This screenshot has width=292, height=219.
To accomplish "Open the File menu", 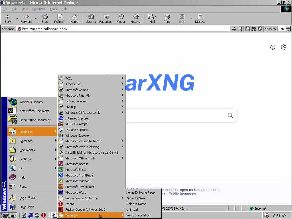I will [x=5, y=9].
